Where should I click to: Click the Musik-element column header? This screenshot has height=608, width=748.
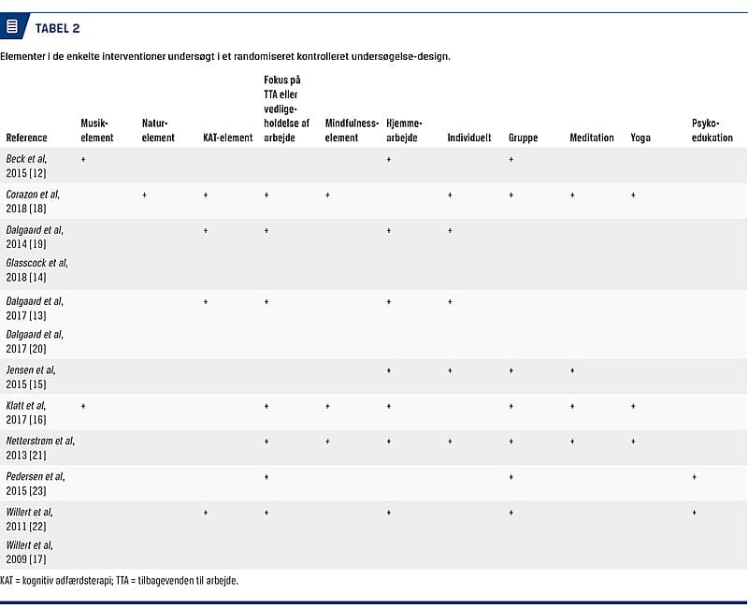[x=97, y=130]
